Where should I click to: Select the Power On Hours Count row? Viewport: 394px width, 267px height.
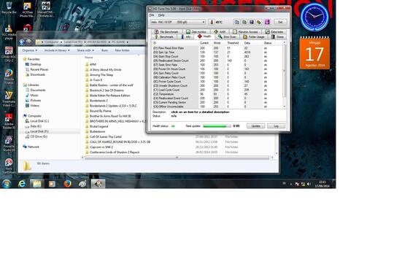[x=217, y=69]
